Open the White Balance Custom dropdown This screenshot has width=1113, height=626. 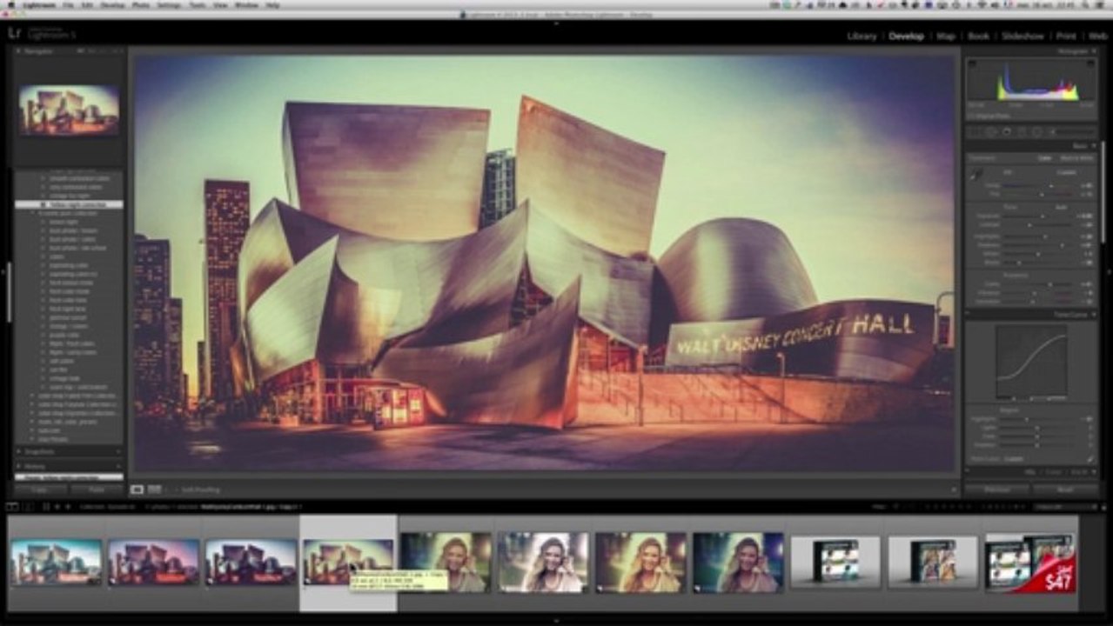tap(1067, 172)
